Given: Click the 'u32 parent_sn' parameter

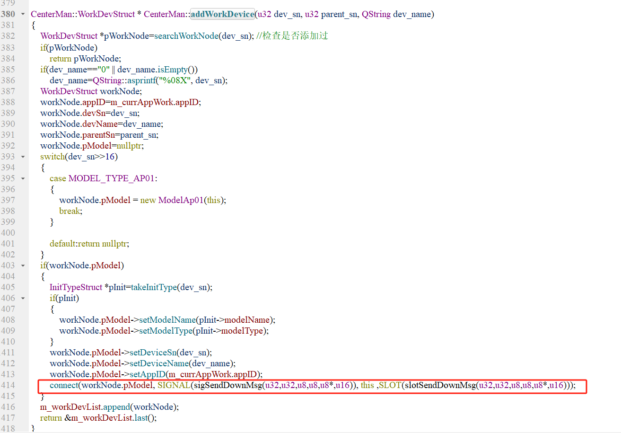Looking at the screenshot, I should coord(331,14).
